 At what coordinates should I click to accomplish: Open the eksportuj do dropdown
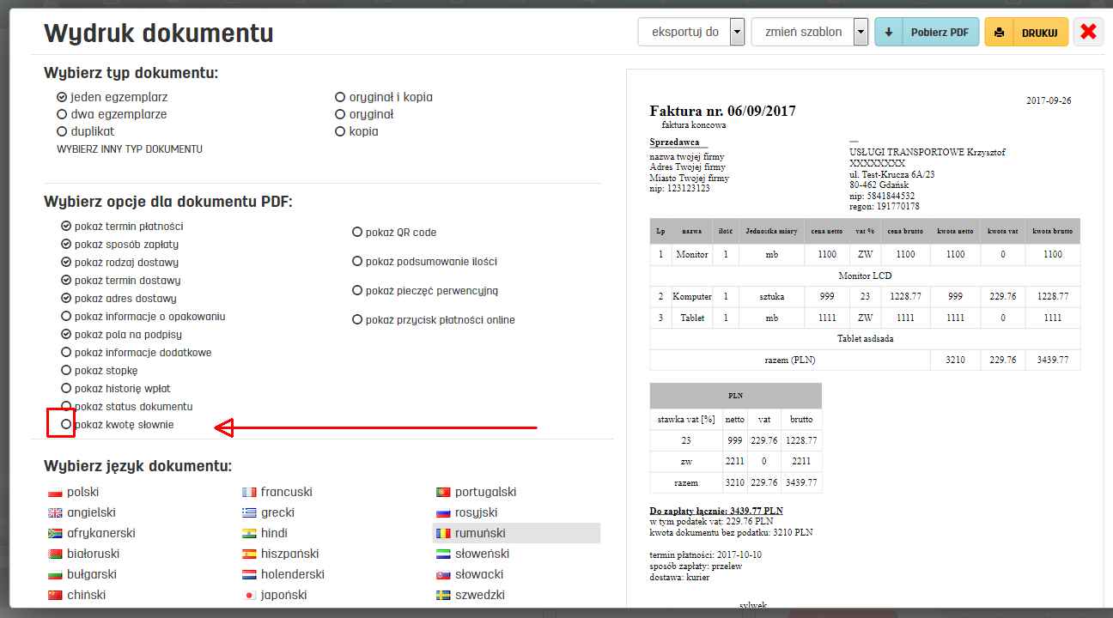click(x=736, y=31)
